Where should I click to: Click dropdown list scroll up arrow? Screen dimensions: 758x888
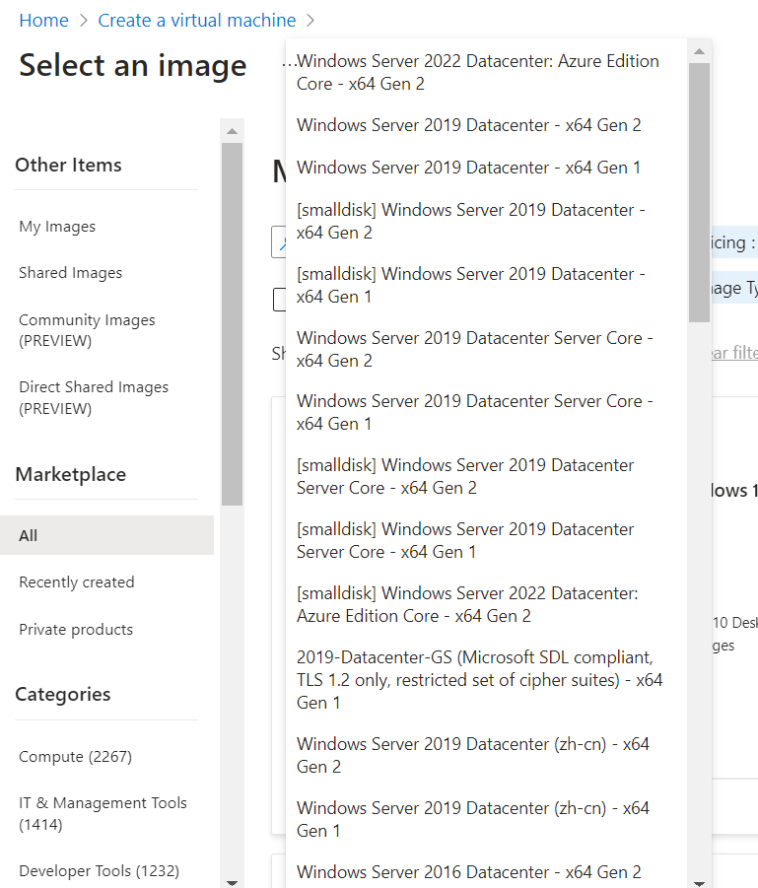click(699, 51)
